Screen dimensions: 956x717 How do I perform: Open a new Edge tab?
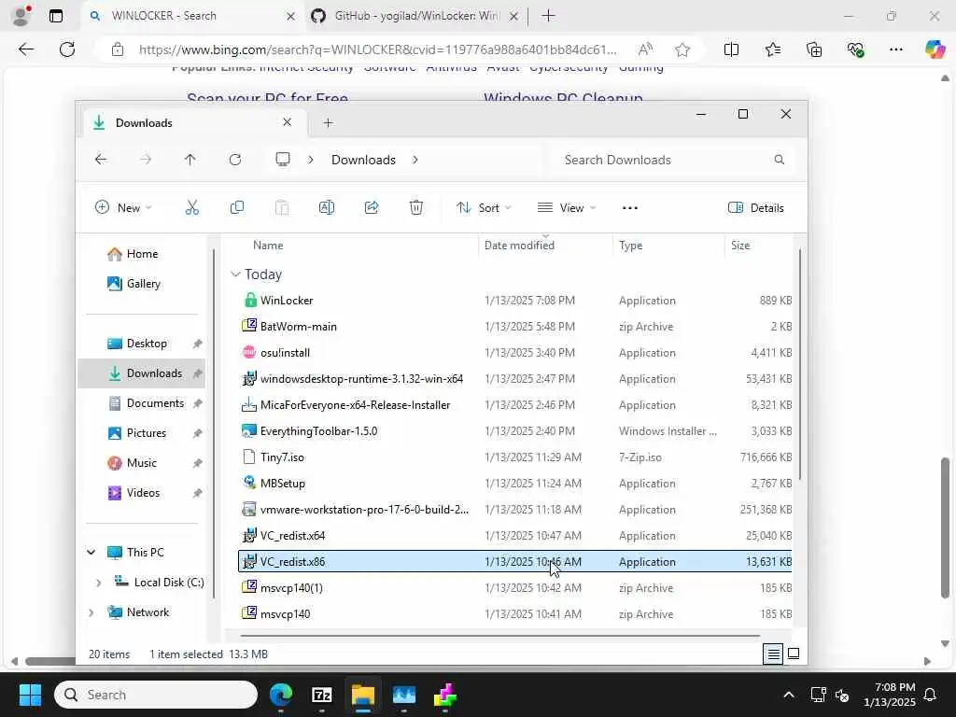point(548,16)
